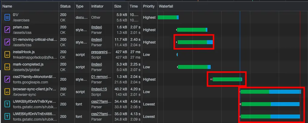
Task: Select the 01-removing-critical-chai… request name
Action: tap(35, 40)
